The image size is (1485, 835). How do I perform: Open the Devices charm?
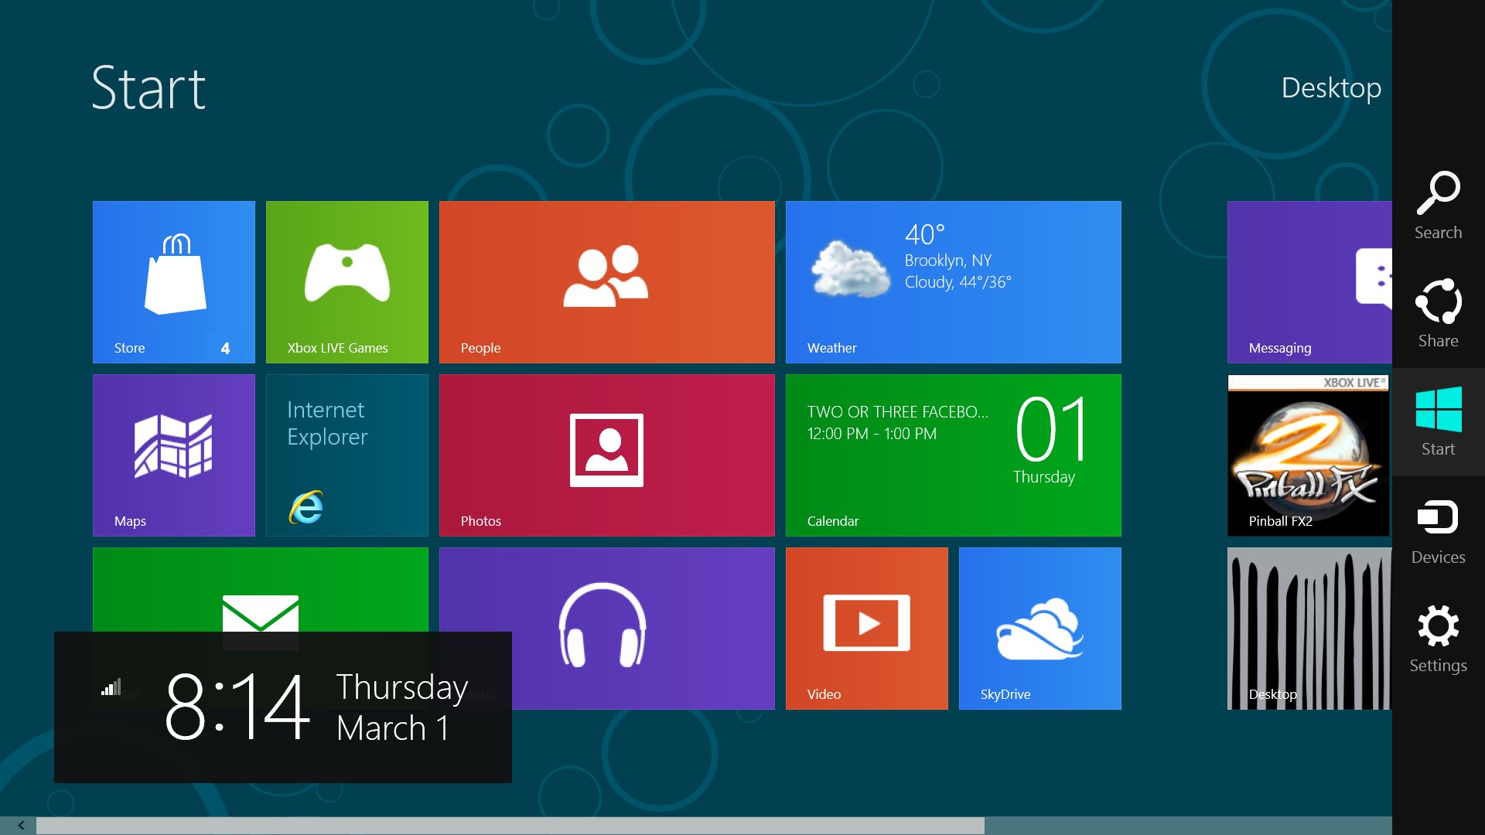pyautogui.click(x=1438, y=530)
